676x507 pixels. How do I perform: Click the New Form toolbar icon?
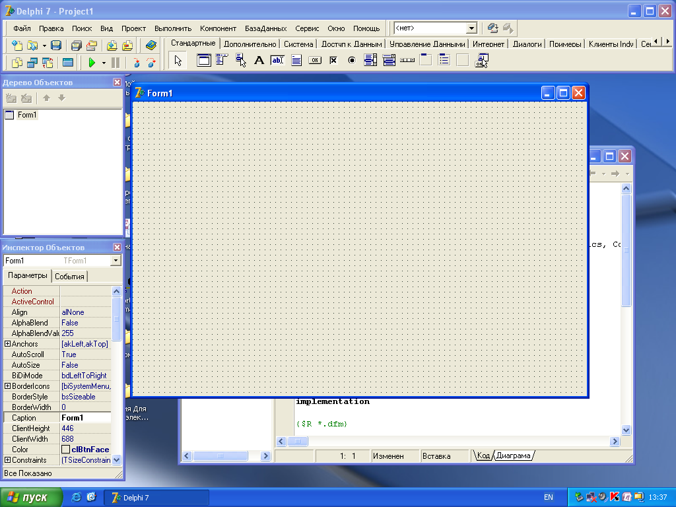tap(68, 63)
